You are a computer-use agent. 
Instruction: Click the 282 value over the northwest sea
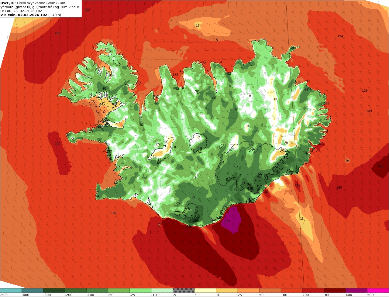tap(57, 33)
